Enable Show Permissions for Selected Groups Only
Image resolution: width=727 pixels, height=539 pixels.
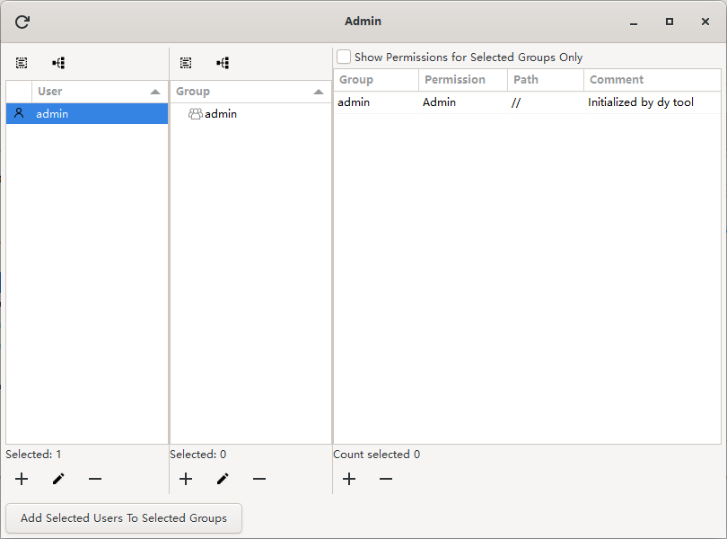pyautogui.click(x=344, y=57)
